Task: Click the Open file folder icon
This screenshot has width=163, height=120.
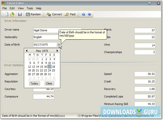Action: 12,14
